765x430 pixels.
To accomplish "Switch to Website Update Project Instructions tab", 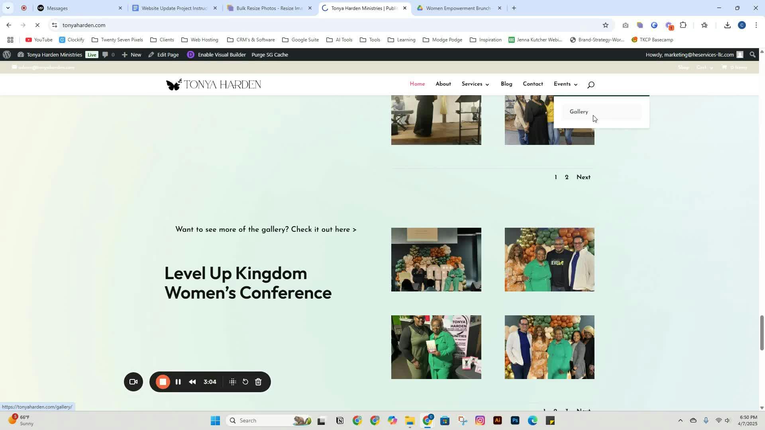I will tap(175, 8).
